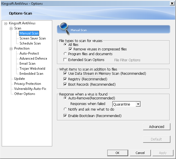Select the All files radio button
This screenshot has height=159, width=176.
coord(65,45)
